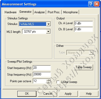Click the Stop frequency (Hz) field

[42, 74]
